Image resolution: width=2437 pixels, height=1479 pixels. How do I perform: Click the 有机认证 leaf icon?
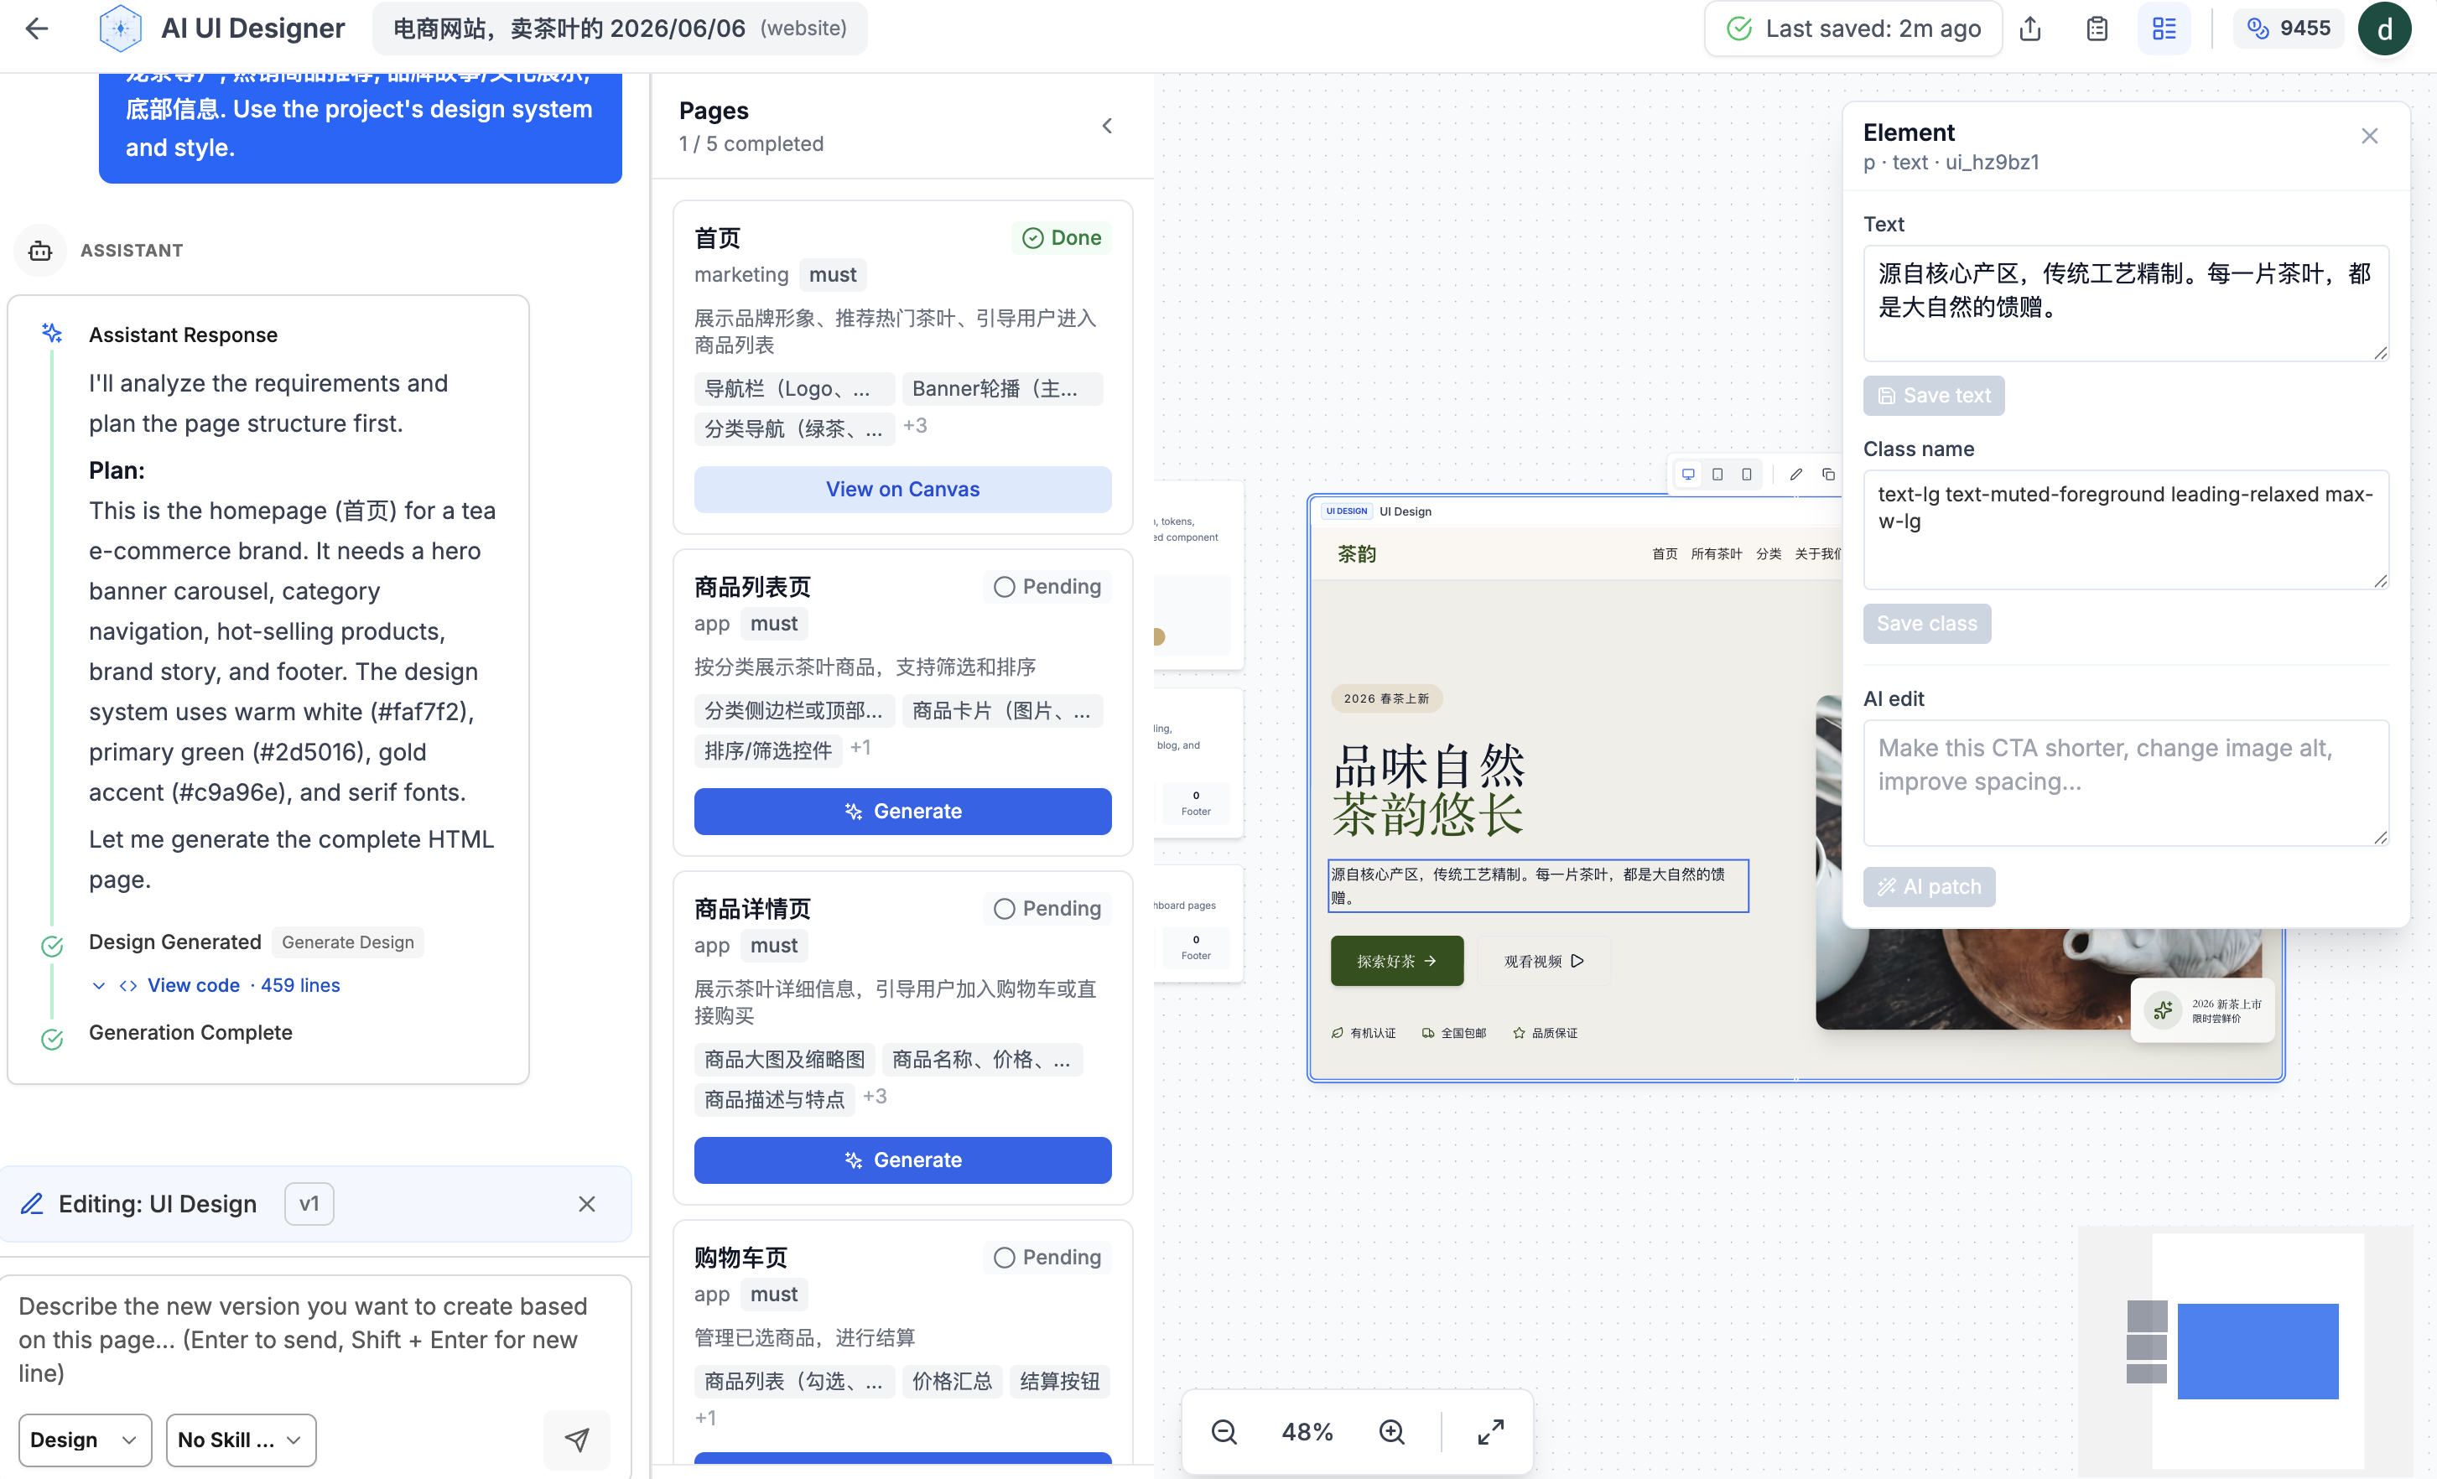coord(1338,1033)
